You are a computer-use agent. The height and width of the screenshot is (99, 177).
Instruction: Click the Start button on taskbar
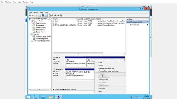[29, 97]
